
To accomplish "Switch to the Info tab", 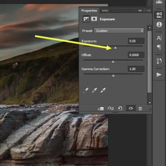I will [105, 11].
